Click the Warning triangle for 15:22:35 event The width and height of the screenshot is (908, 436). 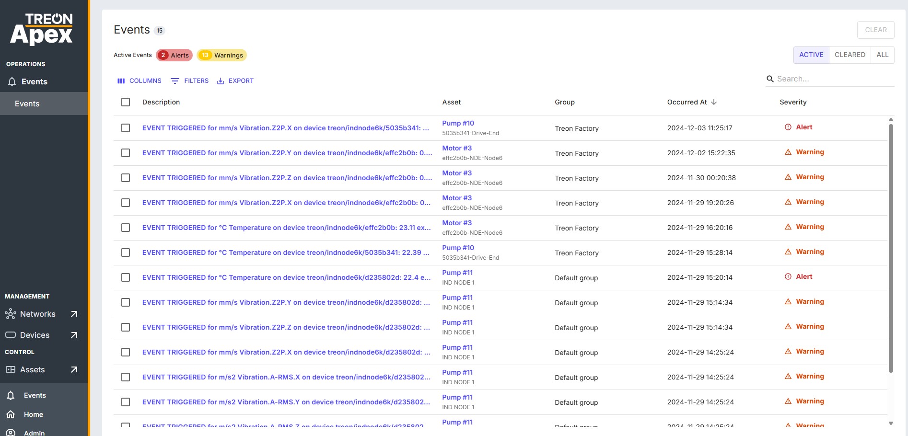coord(788,152)
